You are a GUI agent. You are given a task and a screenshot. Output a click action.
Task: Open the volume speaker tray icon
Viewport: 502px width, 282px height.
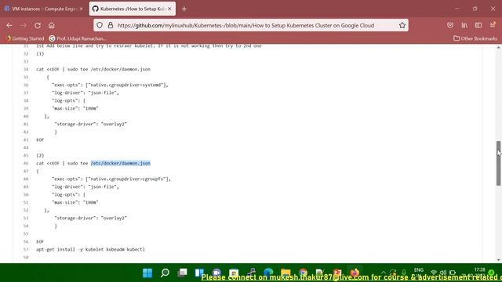(443, 273)
